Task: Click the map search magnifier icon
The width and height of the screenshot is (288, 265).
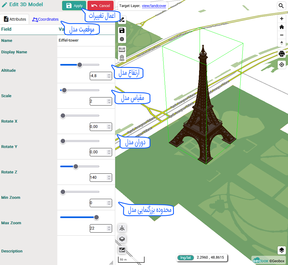Action: tap(281, 6)
